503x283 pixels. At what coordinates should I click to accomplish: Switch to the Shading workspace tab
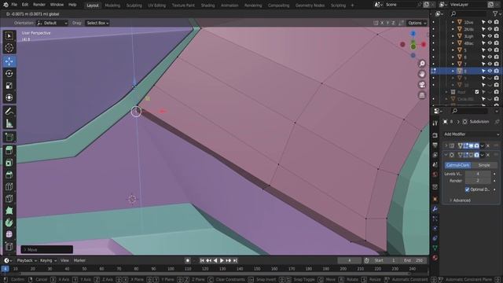[x=207, y=6]
